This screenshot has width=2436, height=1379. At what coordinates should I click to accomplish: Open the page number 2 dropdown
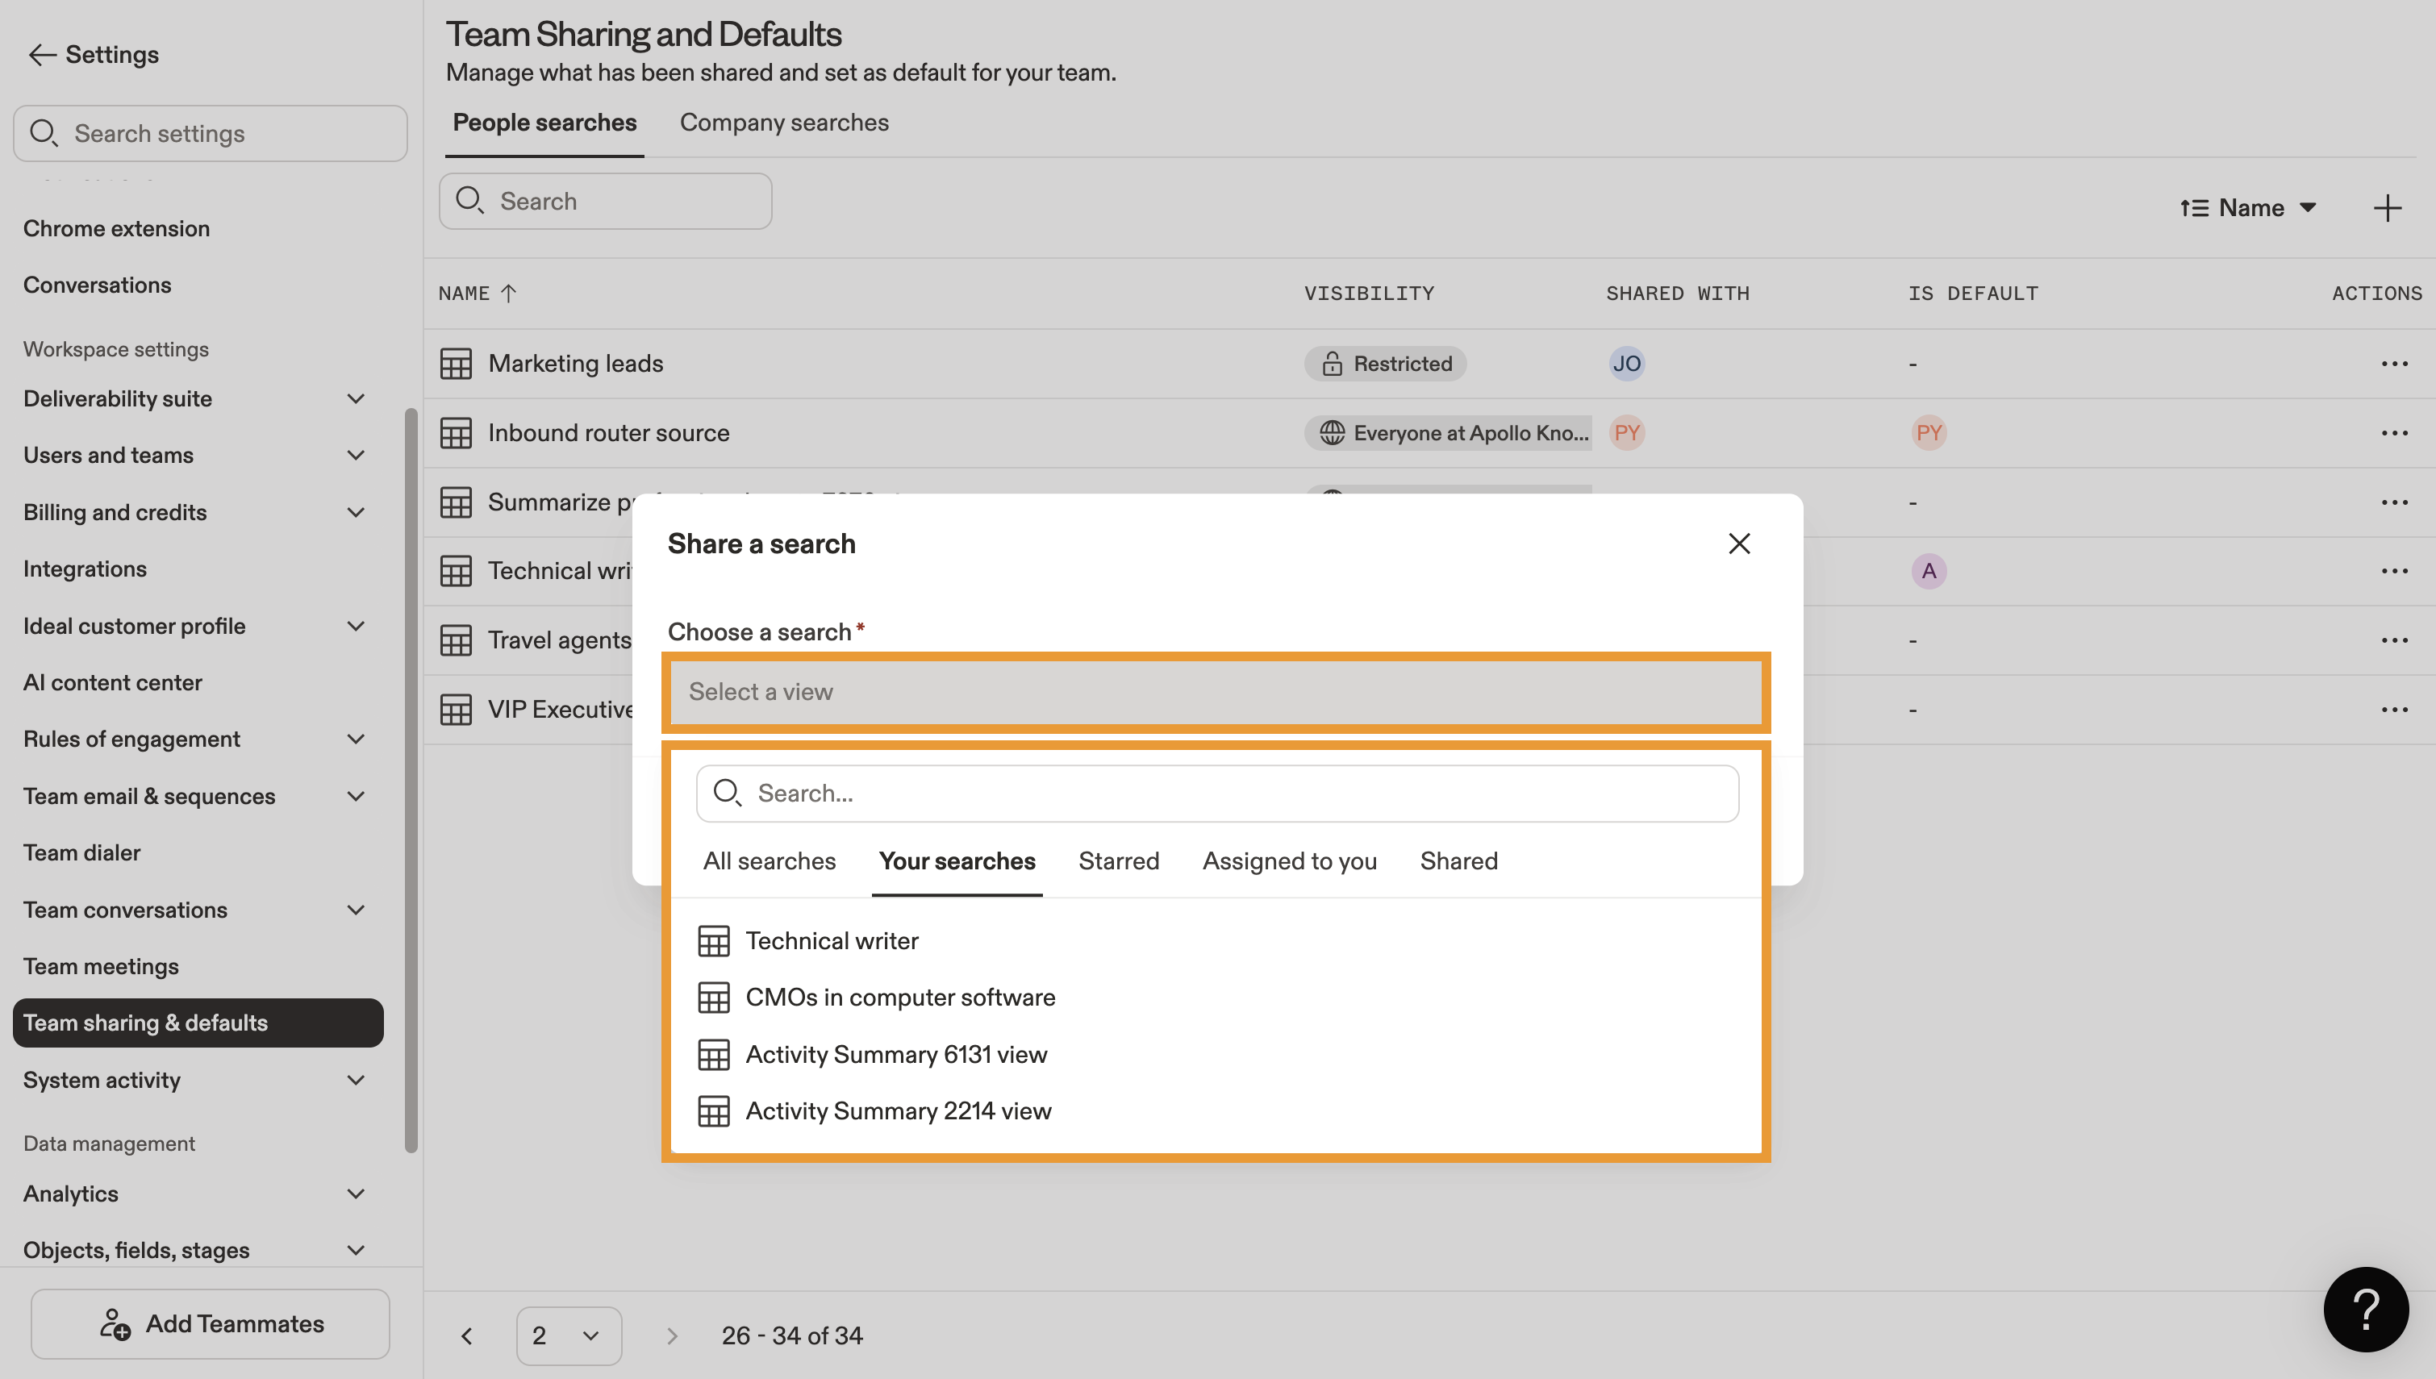pyautogui.click(x=569, y=1335)
